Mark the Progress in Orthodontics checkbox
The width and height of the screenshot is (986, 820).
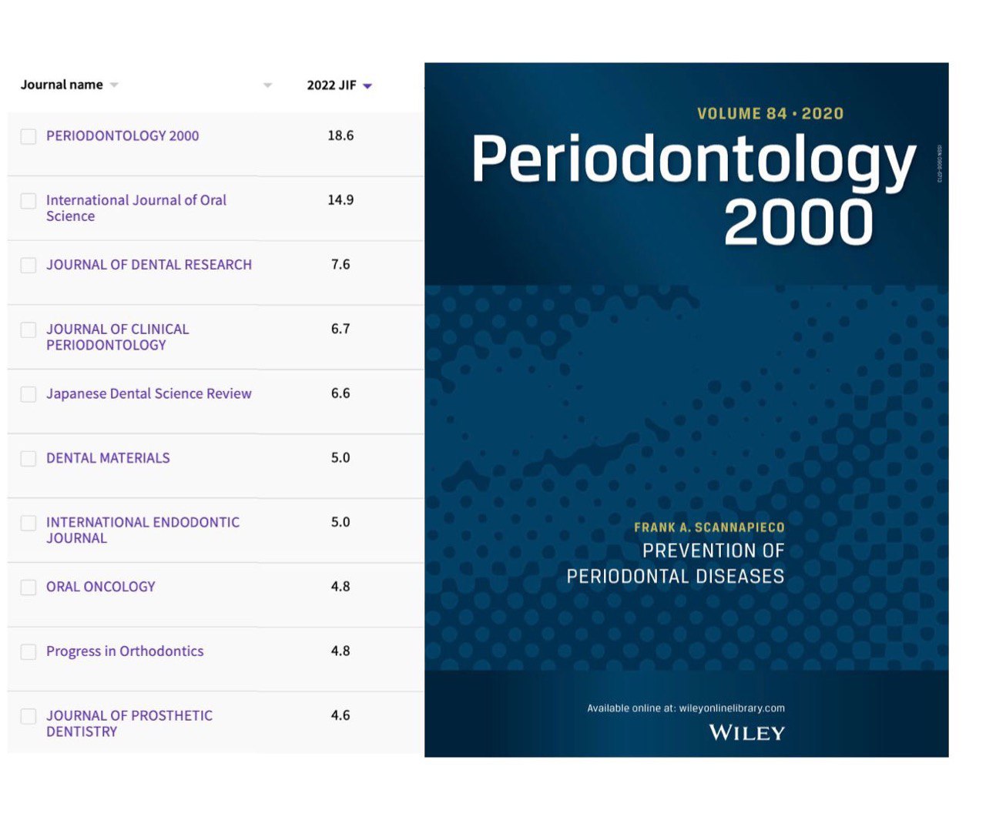(x=29, y=652)
